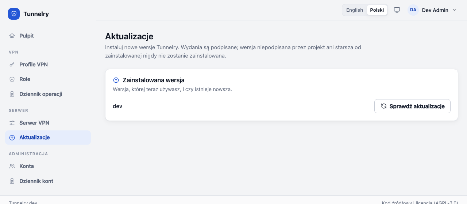
Task: Click the Profile VPN key icon
Action: (12, 64)
